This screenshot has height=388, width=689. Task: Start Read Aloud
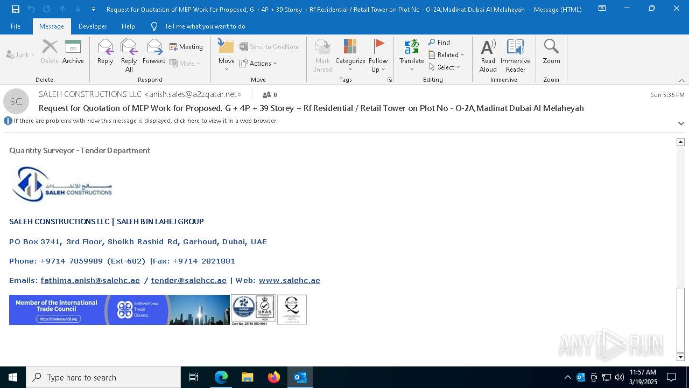pyautogui.click(x=488, y=55)
